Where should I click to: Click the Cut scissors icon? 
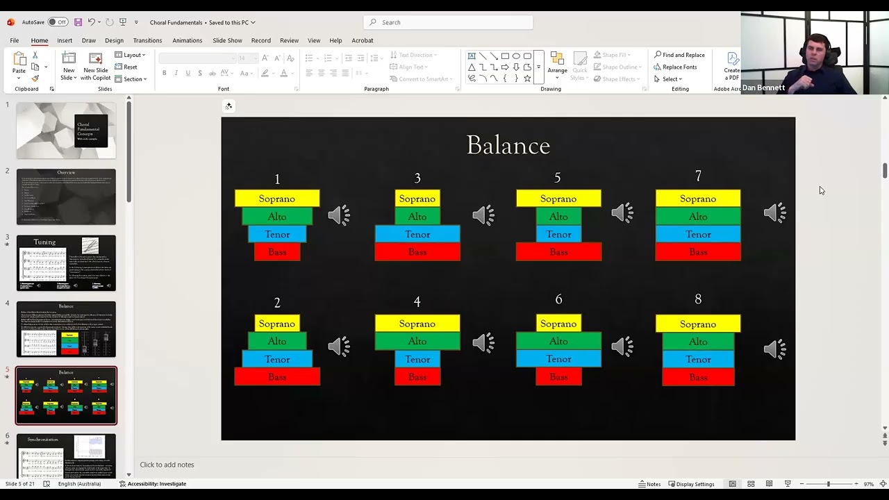tap(35, 56)
